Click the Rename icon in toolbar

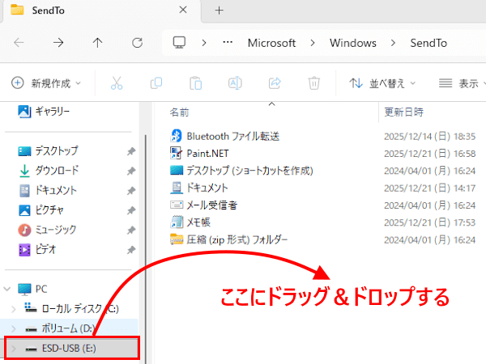pyautogui.click(x=235, y=83)
